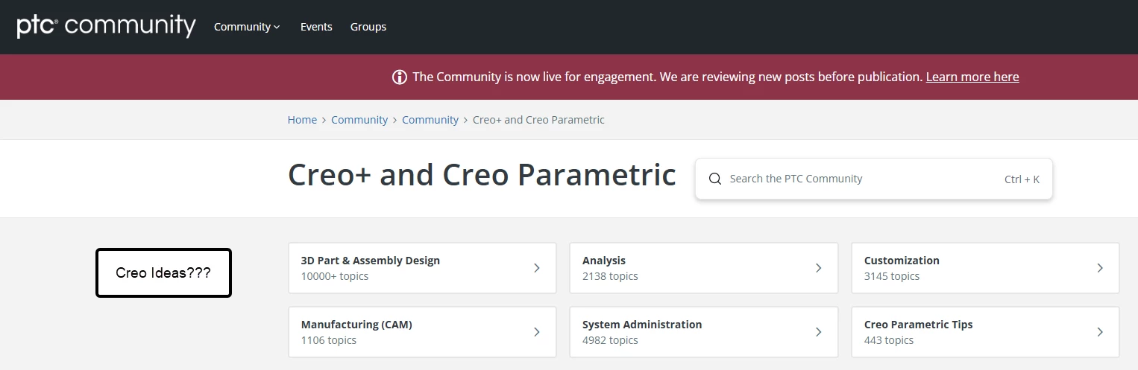Click the arrow on the Customization card
Viewport: 1138px width, 370px height.
(x=1100, y=268)
